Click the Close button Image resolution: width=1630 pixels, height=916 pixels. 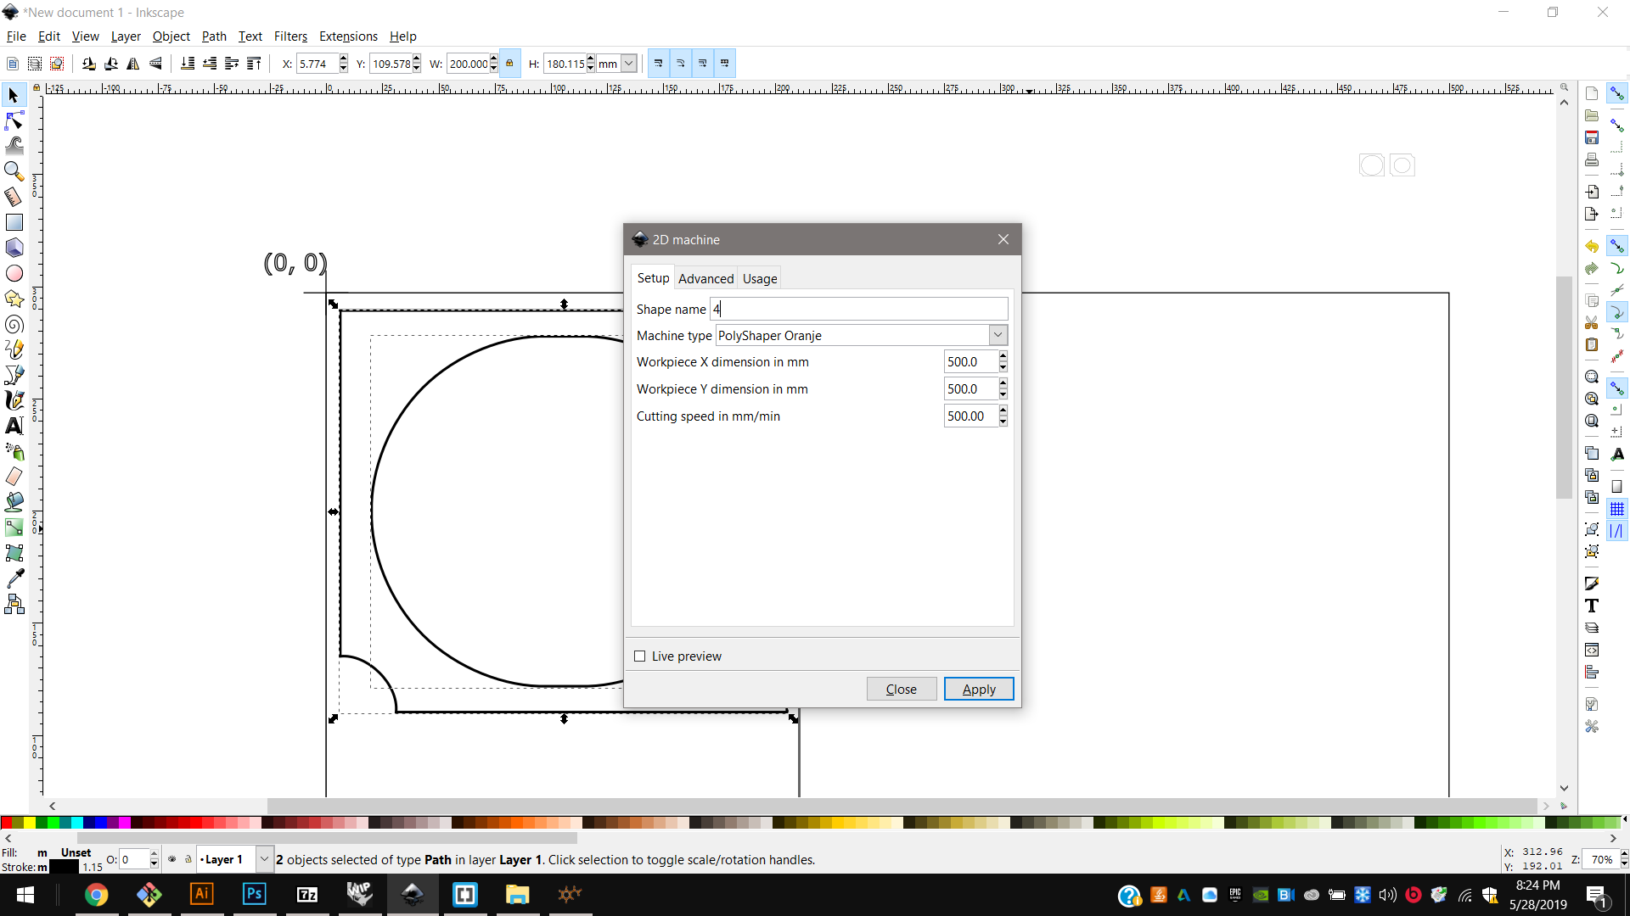coord(902,688)
